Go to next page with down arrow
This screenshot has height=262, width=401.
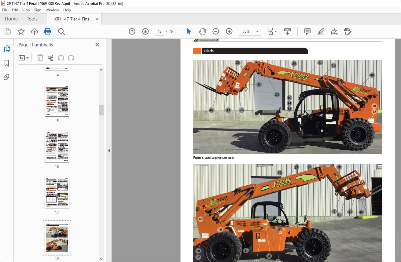coord(145,31)
